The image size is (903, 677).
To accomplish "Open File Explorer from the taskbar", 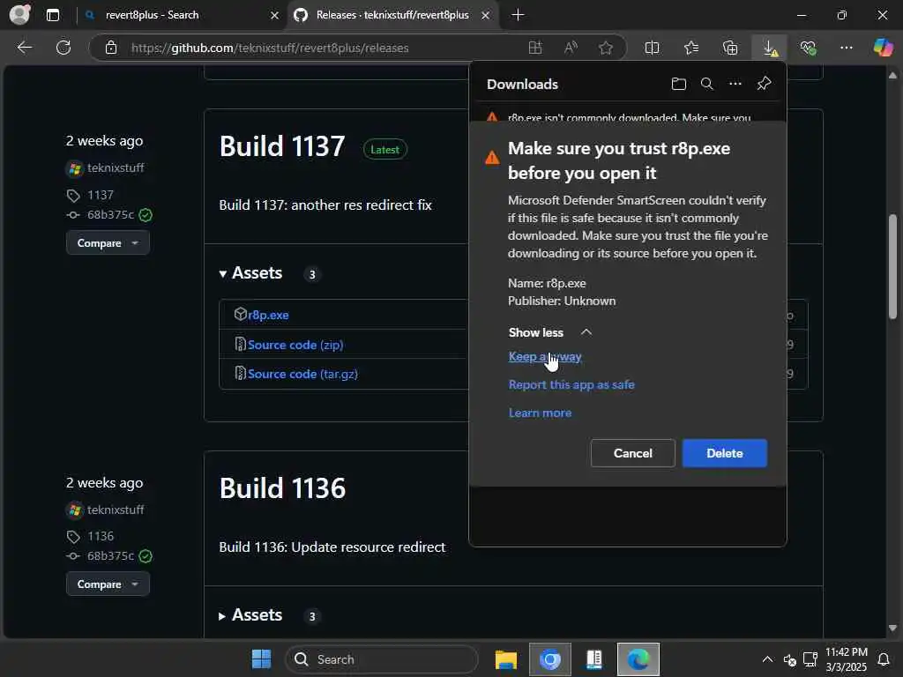I will click(x=505, y=659).
